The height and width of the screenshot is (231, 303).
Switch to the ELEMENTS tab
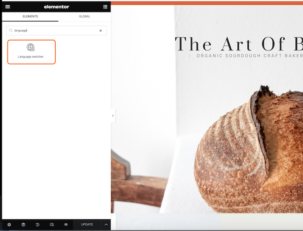pos(30,16)
